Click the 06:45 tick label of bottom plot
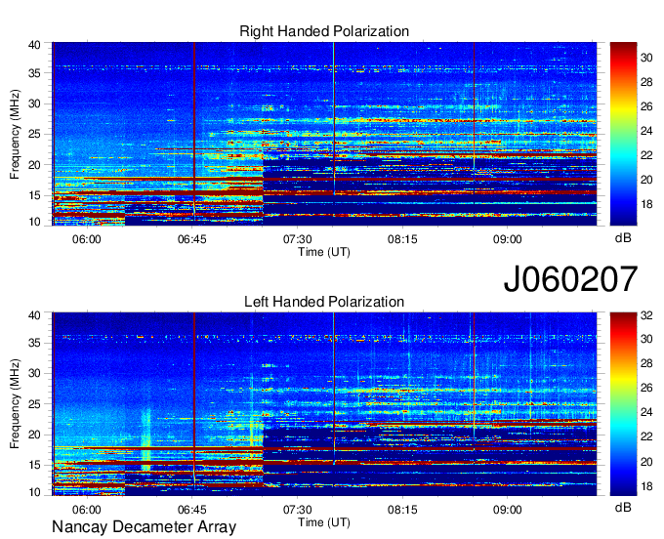Image resolution: width=664 pixels, height=539 pixels. click(x=192, y=510)
